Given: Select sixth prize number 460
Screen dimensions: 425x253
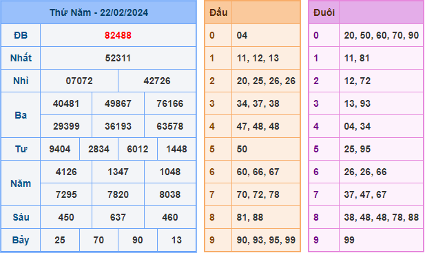Looking at the screenshot, I should pos(170,217).
